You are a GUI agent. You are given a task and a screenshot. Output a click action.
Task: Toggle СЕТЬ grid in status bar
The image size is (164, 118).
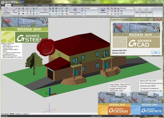click(x=129, y=116)
